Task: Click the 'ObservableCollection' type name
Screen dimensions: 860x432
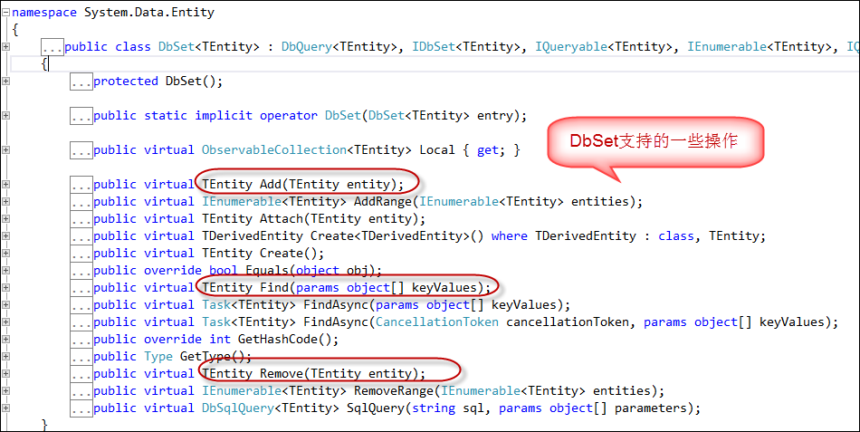Action: [274, 149]
